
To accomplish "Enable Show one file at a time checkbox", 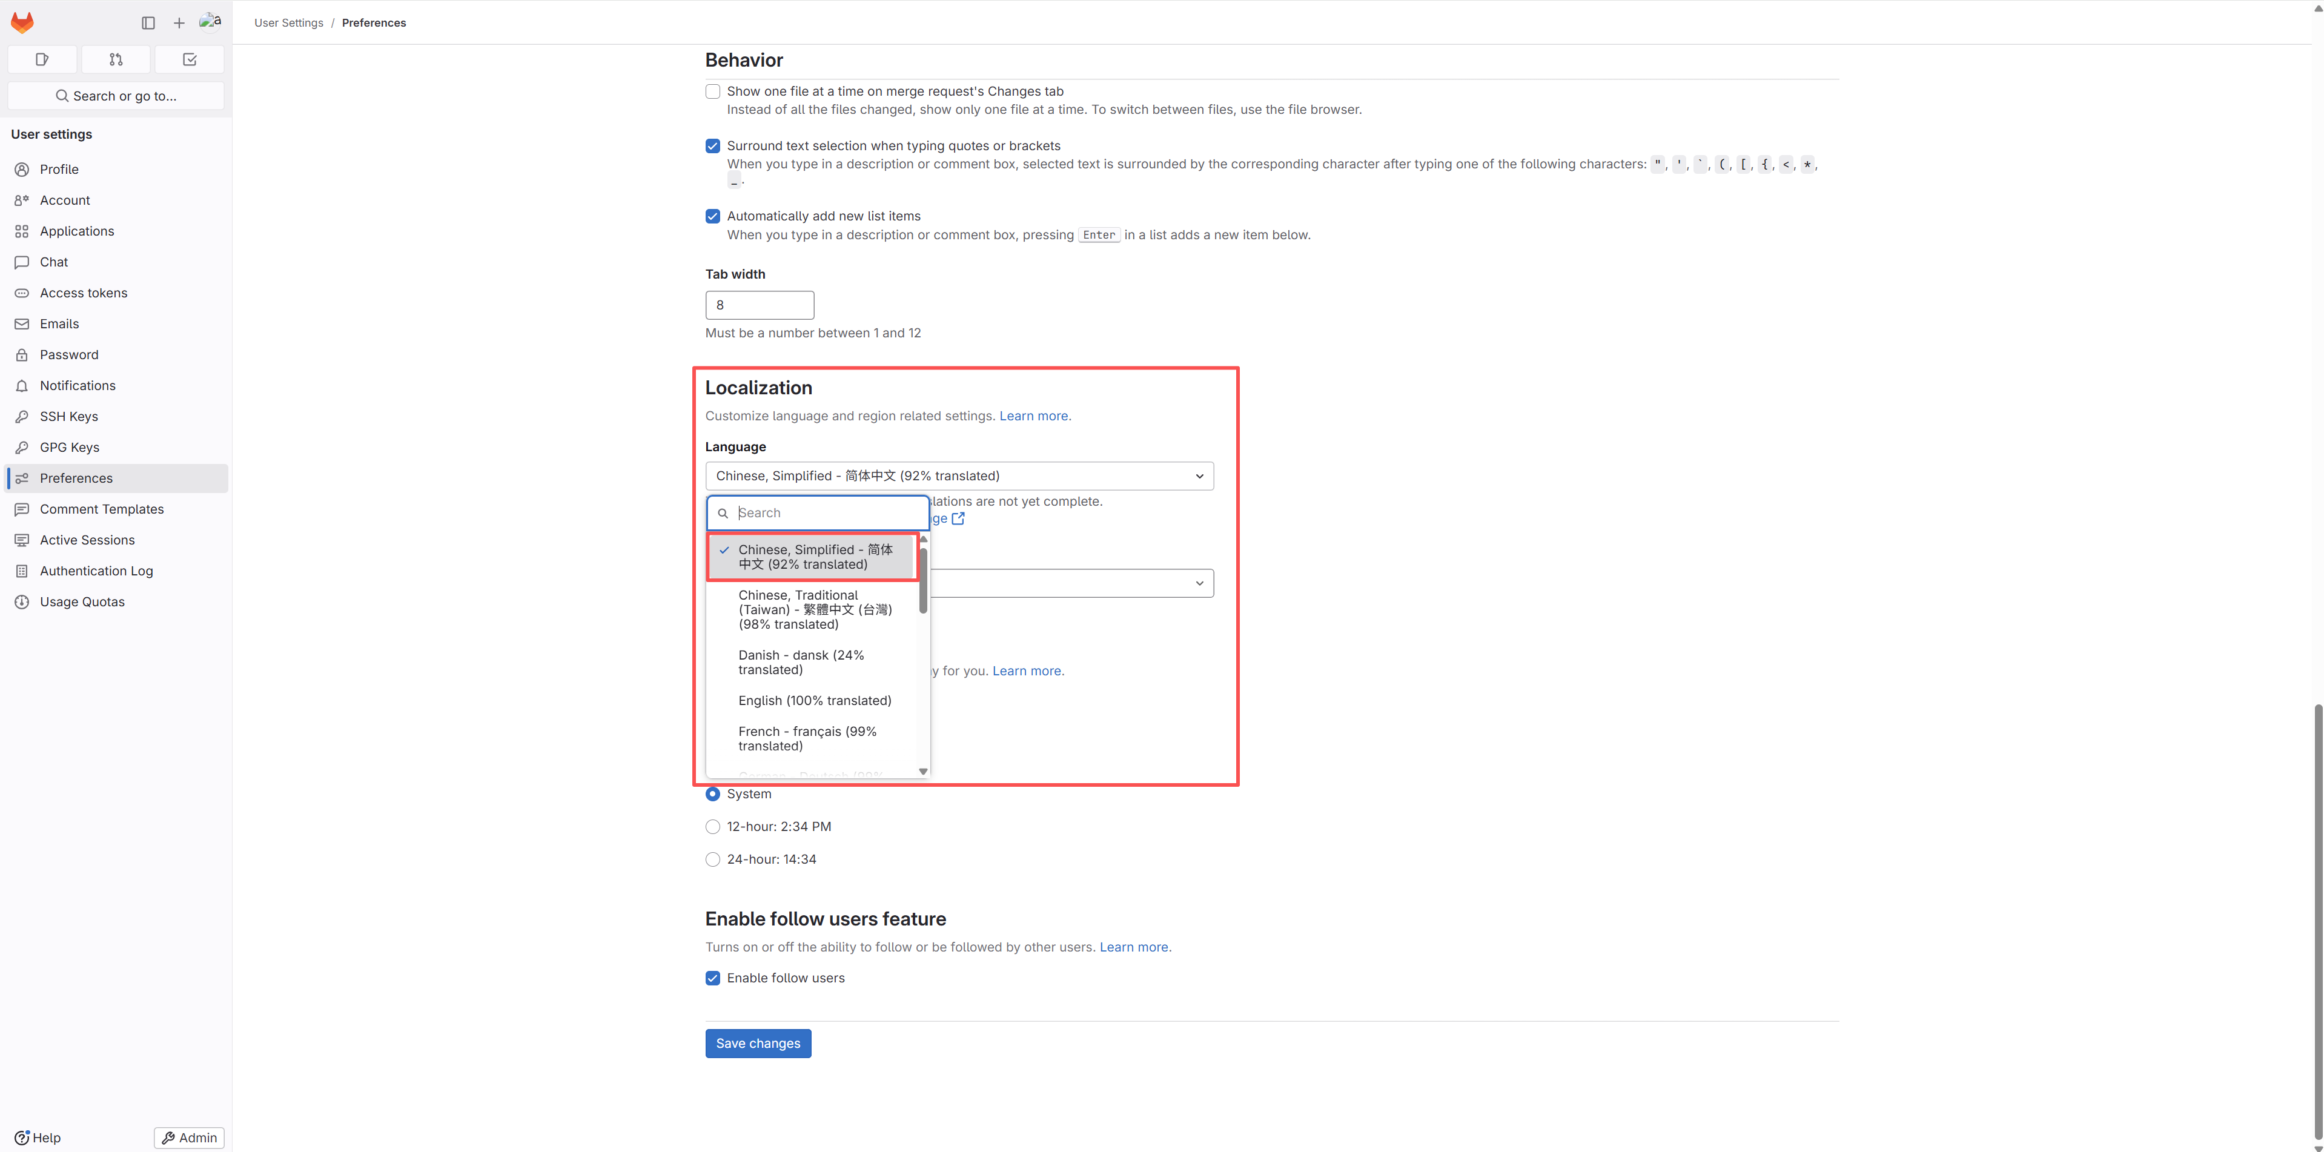I will click(x=713, y=91).
